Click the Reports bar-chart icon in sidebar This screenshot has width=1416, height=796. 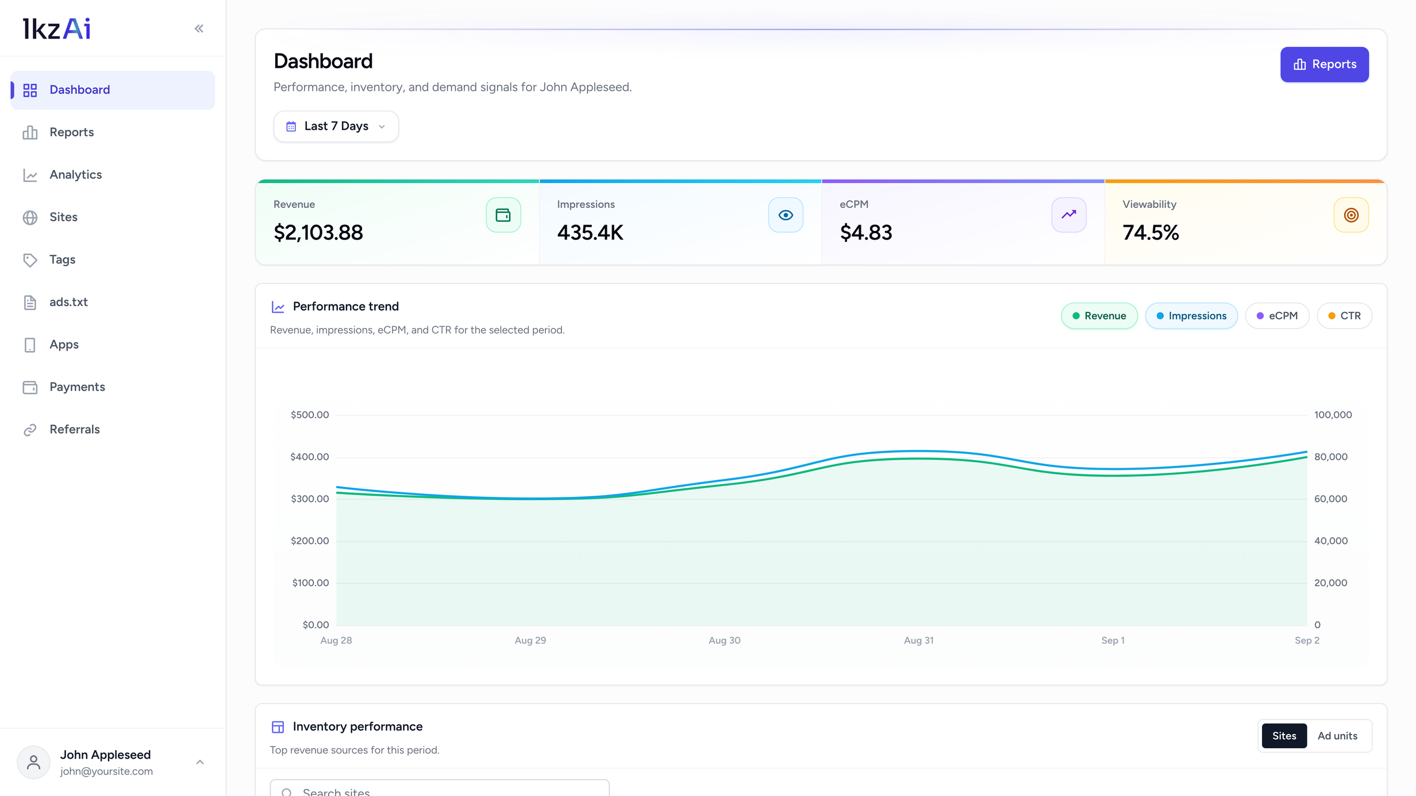pyautogui.click(x=30, y=133)
